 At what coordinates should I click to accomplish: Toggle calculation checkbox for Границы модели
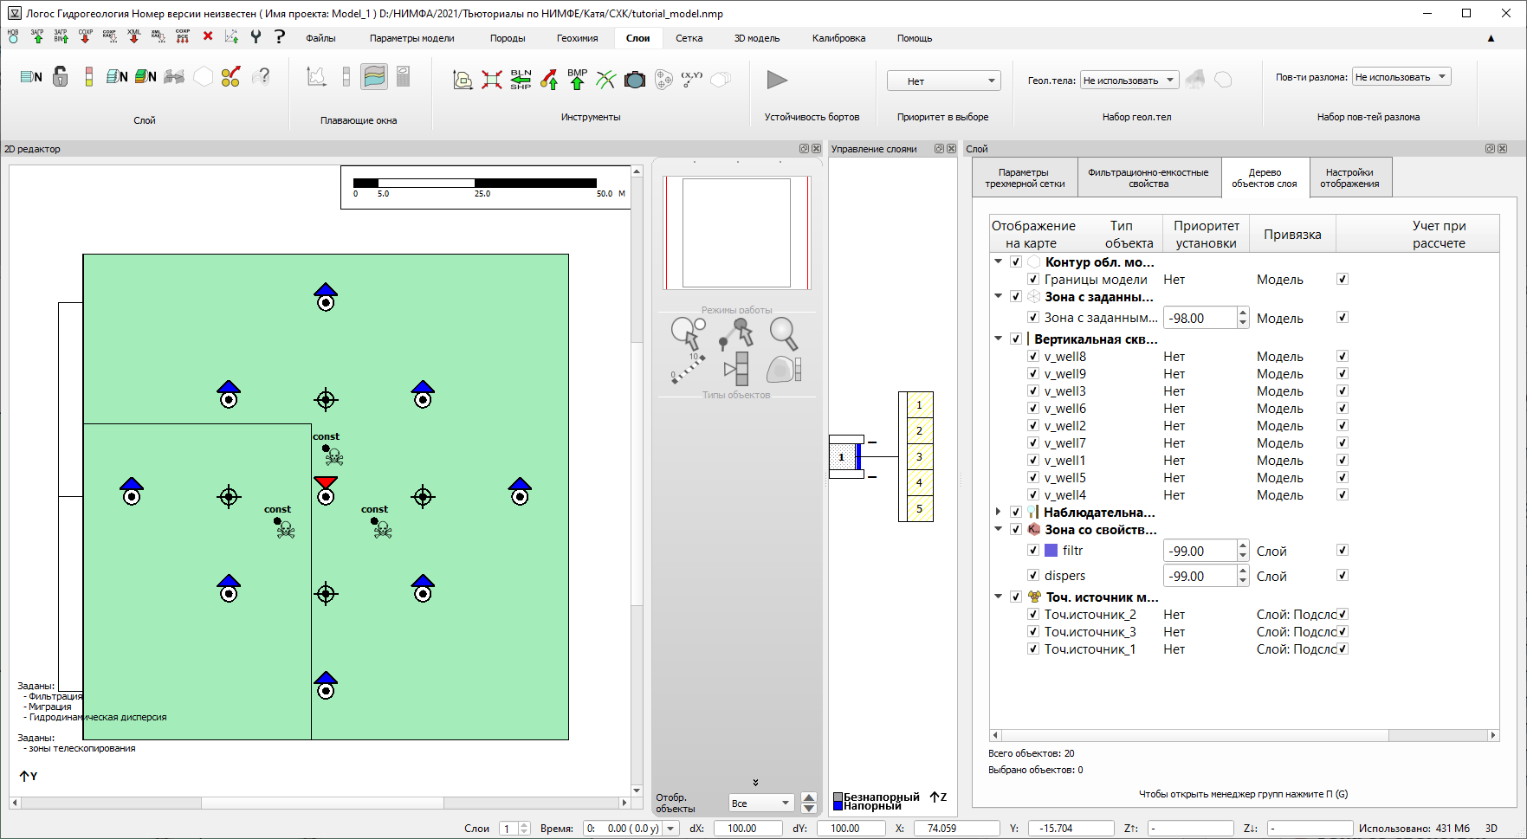[x=1342, y=279]
